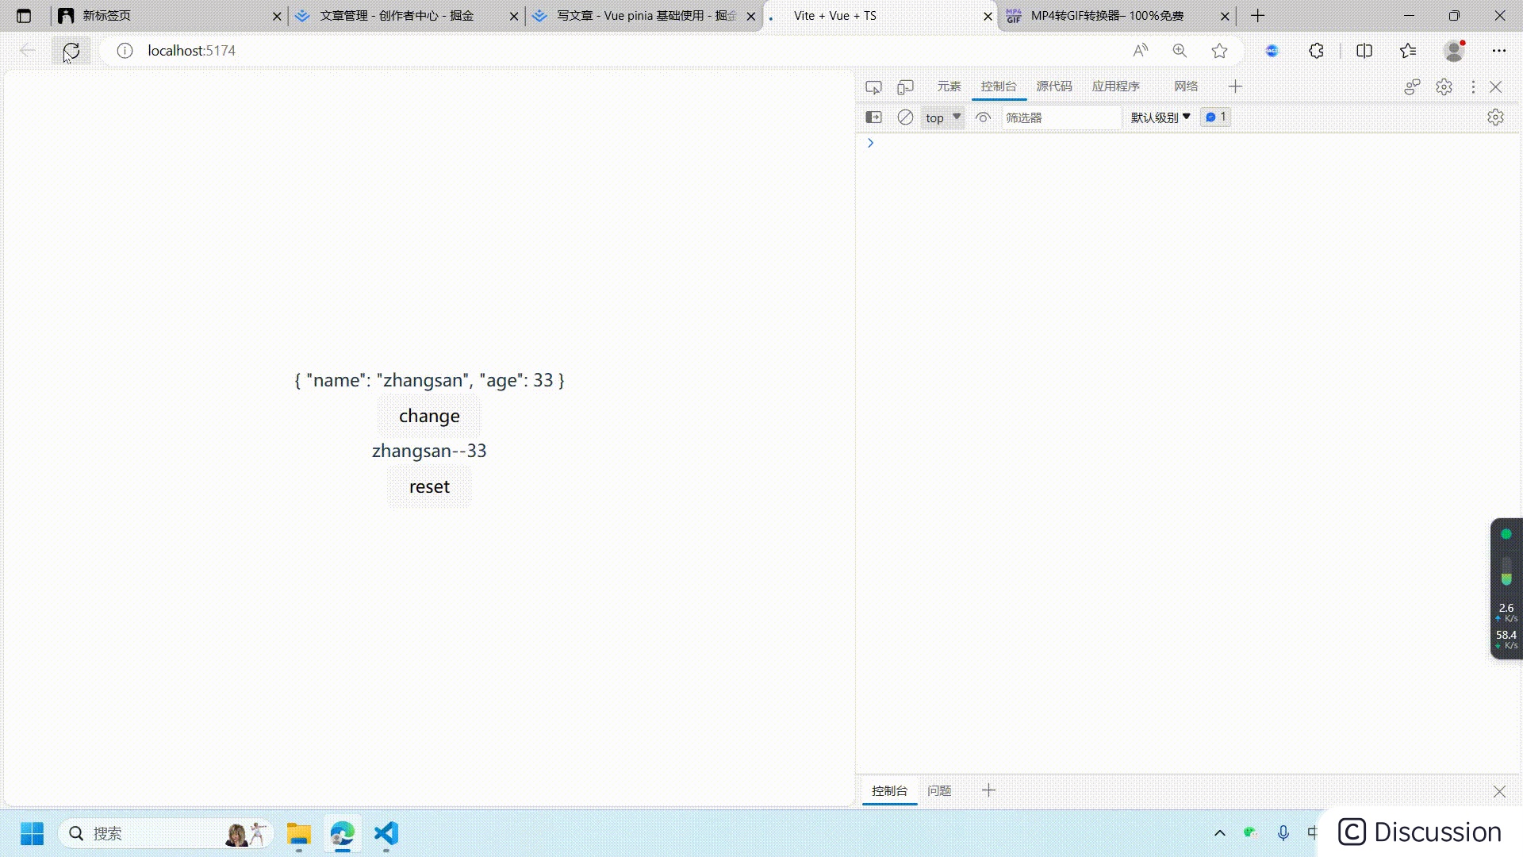Expand the console prompt chevron
1523x857 pixels.
(870, 143)
